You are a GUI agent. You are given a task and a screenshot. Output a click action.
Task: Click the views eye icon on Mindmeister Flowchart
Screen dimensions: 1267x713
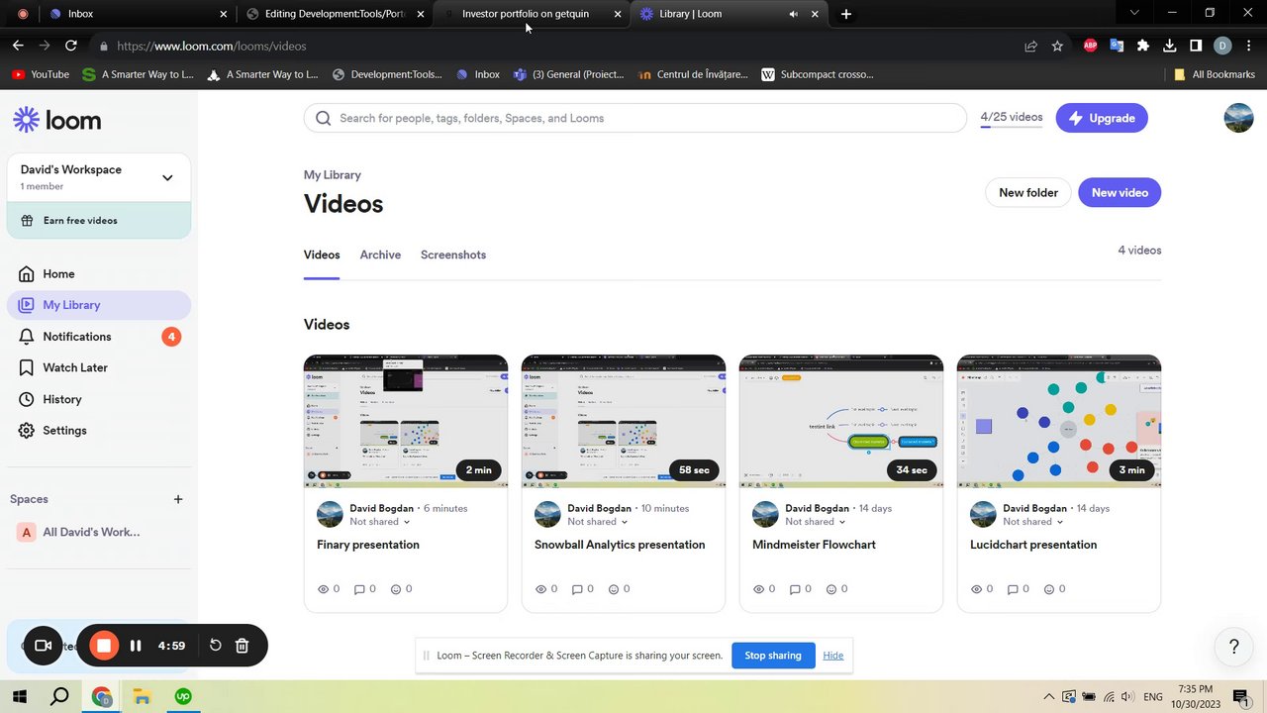point(758,589)
